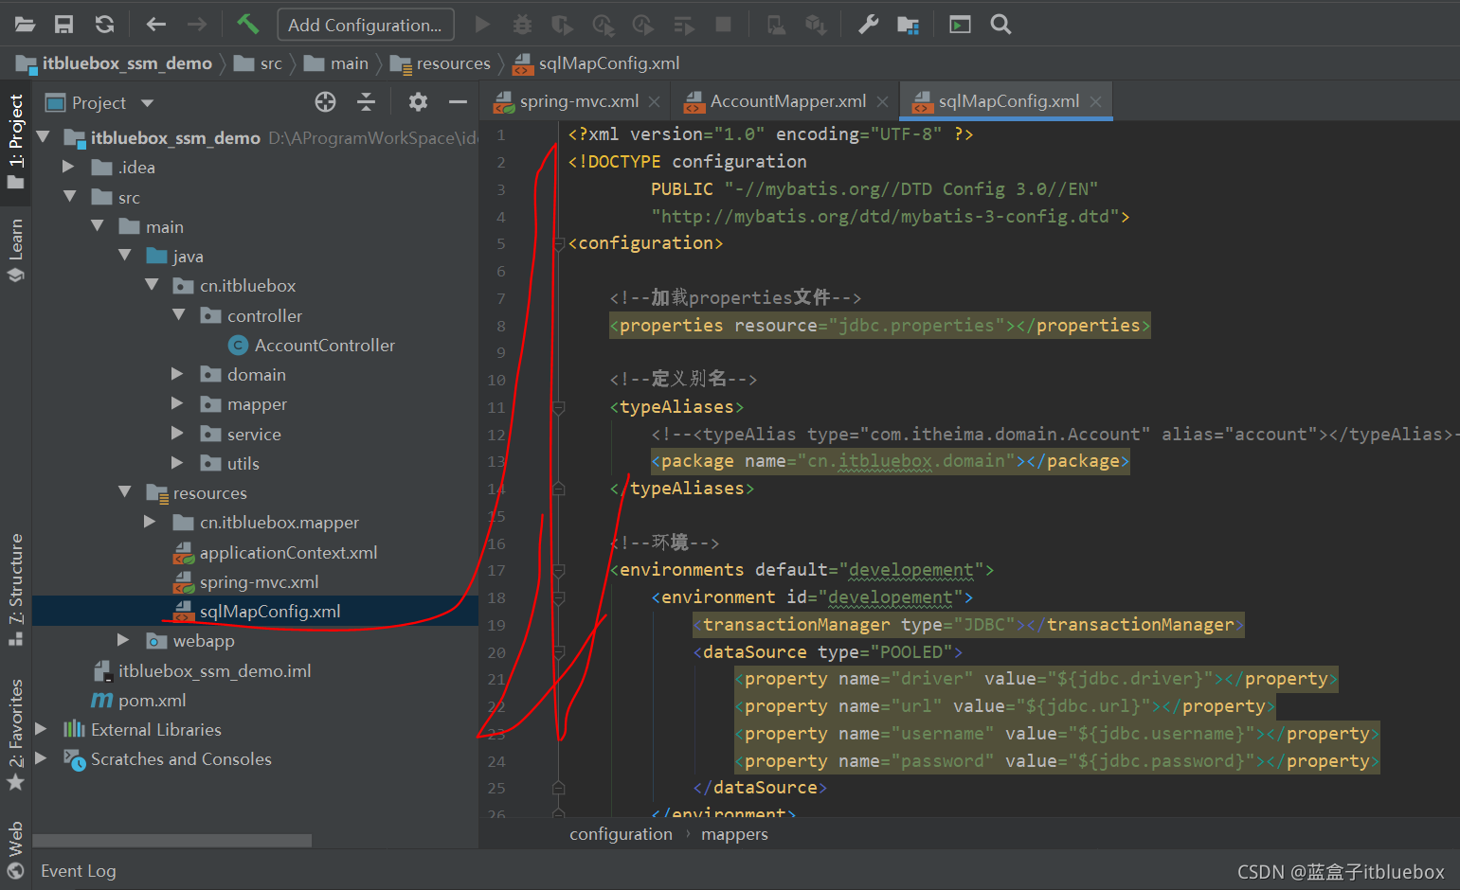
Task: Open the Learn tool window tab
Action: tap(16, 251)
